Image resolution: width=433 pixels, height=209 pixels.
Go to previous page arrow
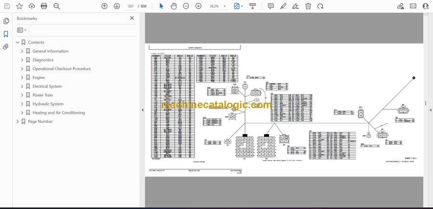pyautogui.click(x=104, y=6)
